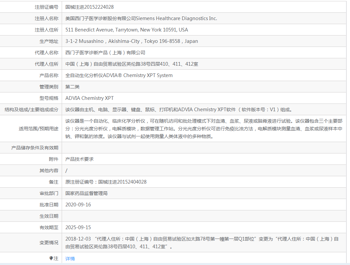
Task: Select the intended use paragraph 该仪器是一个自动化
Action: (x=204, y=129)
